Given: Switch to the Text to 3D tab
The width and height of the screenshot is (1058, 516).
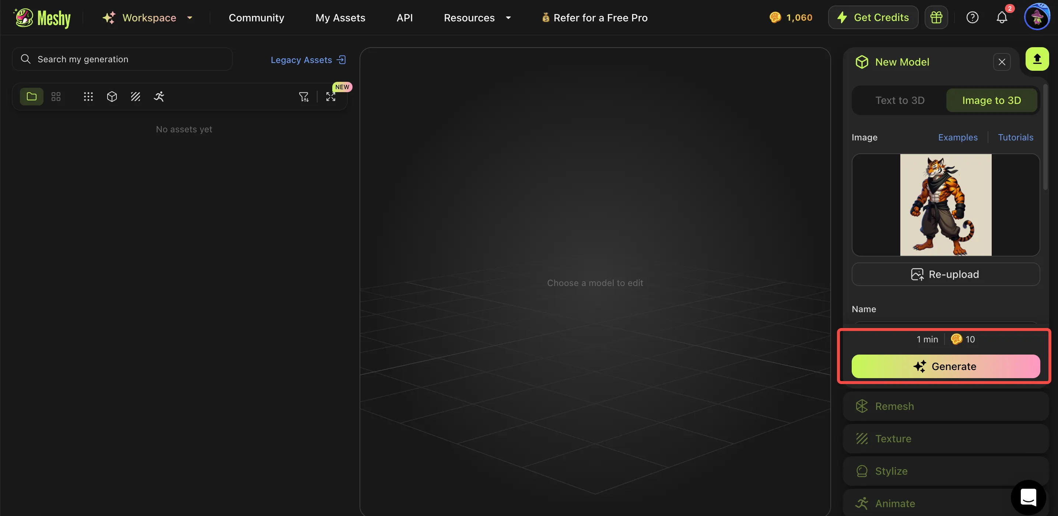Looking at the screenshot, I should (x=900, y=100).
